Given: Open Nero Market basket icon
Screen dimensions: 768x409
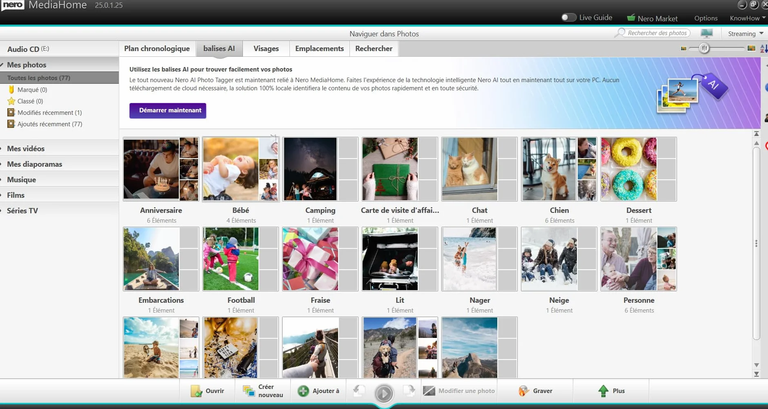Looking at the screenshot, I should tap(631, 18).
